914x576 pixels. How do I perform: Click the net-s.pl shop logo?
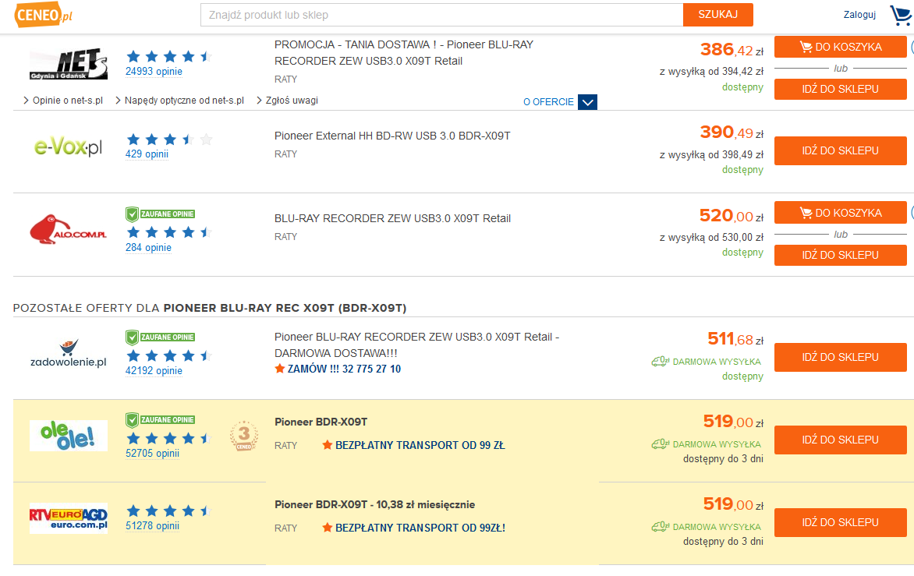(x=69, y=63)
